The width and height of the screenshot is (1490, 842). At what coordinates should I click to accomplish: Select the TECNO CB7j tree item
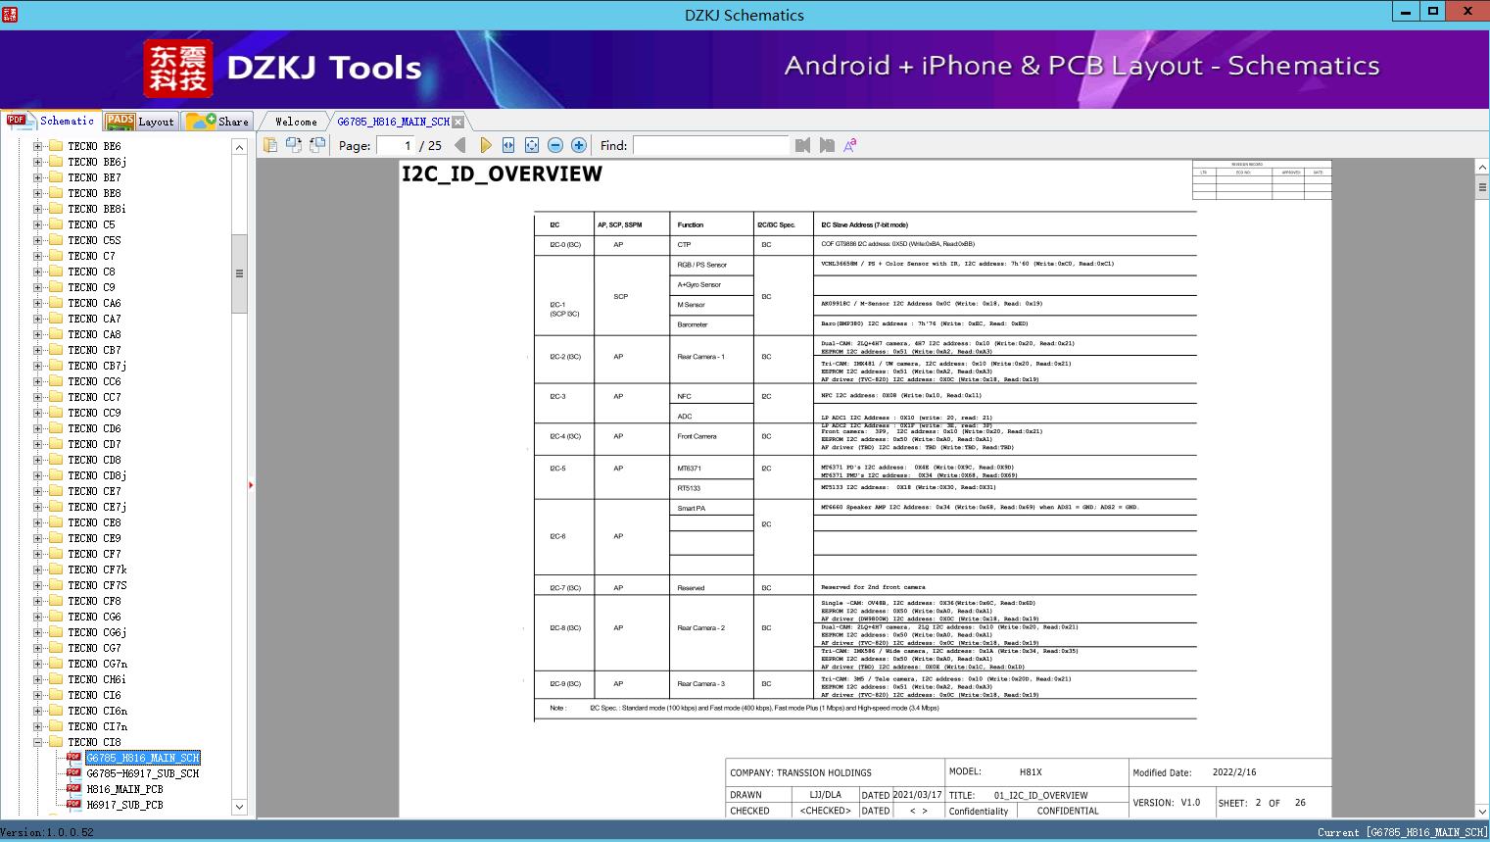[97, 366]
